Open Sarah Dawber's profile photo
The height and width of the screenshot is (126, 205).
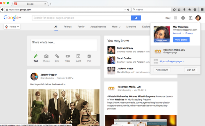111,60
